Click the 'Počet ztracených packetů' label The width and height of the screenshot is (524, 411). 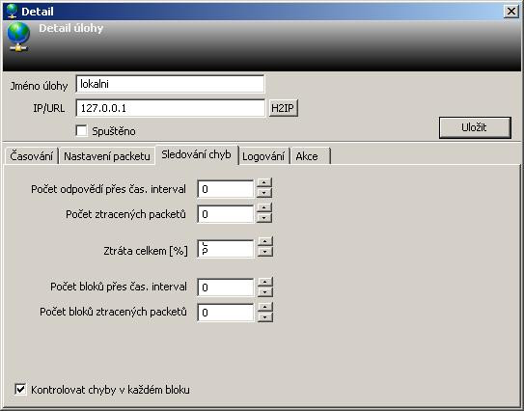[125, 214]
